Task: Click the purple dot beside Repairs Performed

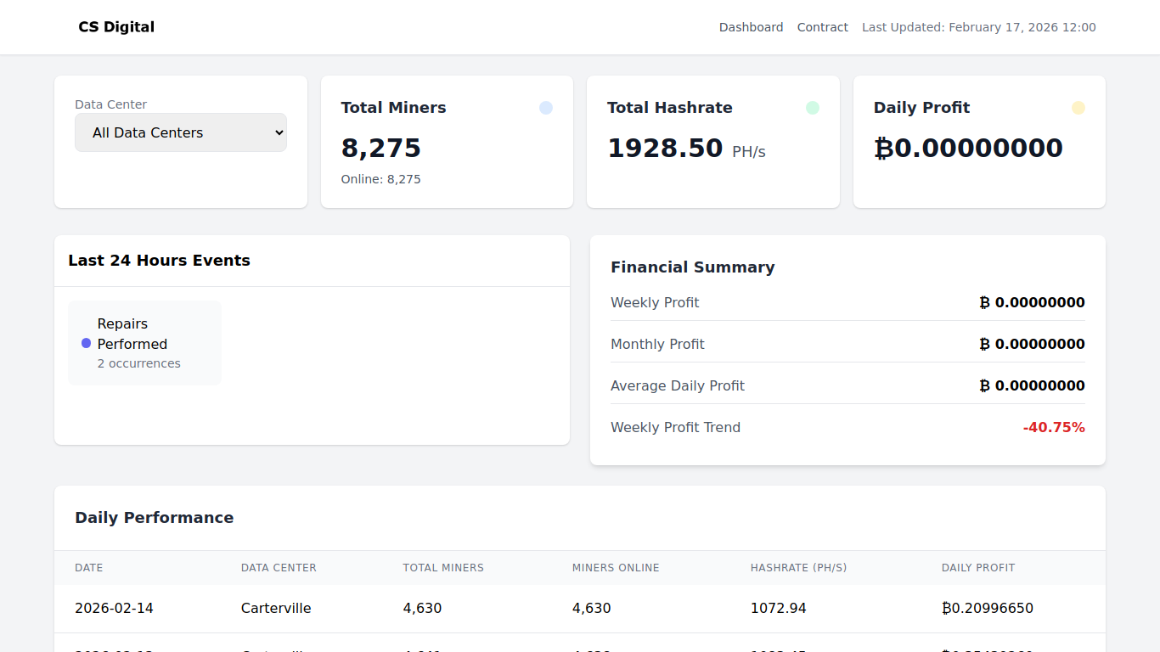Action: click(x=86, y=343)
